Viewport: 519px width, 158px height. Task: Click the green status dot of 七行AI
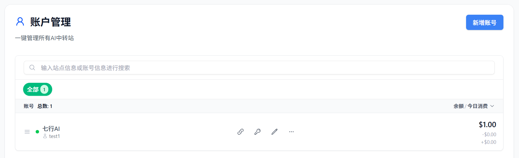coord(37,132)
